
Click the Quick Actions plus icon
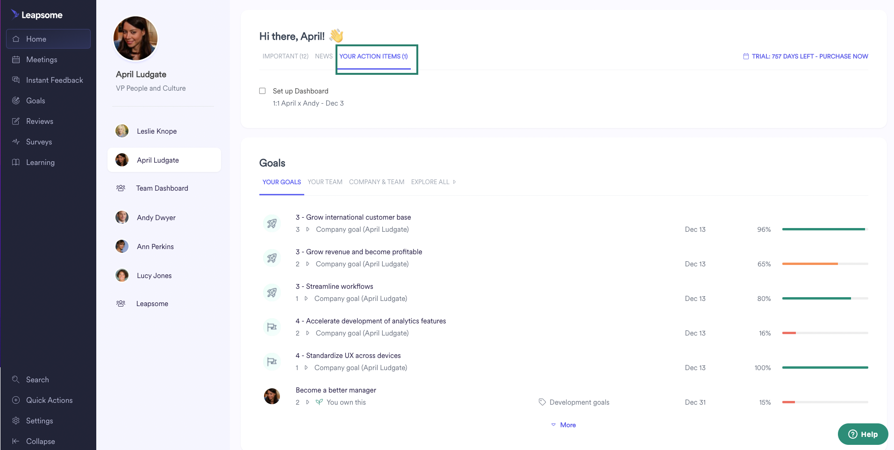tap(16, 400)
